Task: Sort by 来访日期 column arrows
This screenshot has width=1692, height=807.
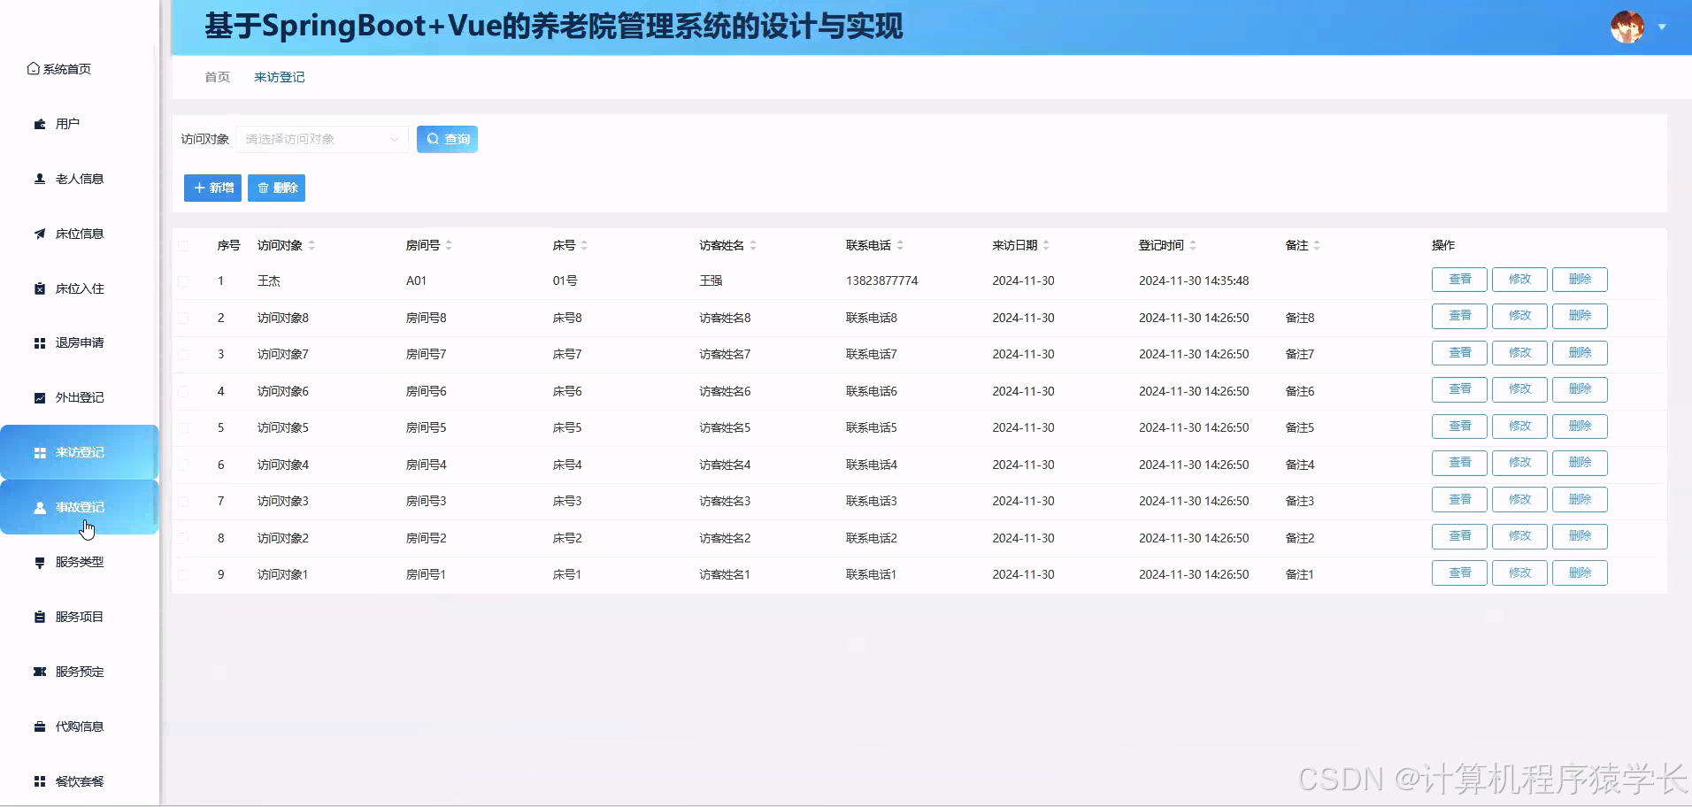Action: click(x=1046, y=245)
